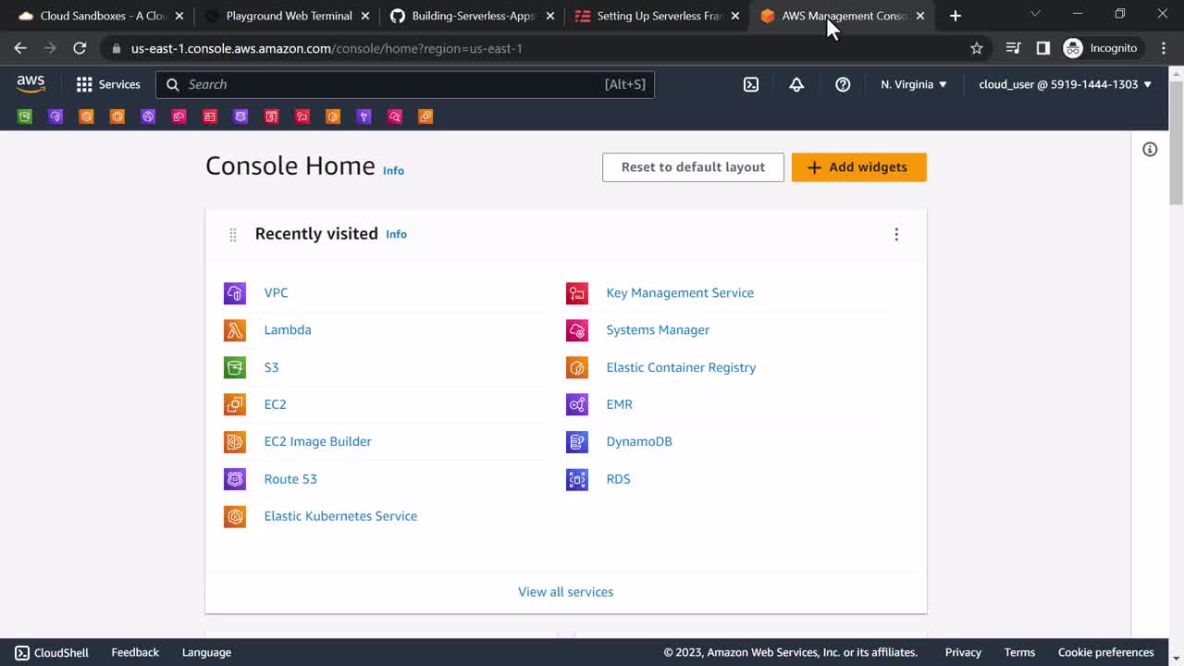Click the EMR icon in Recently visited
This screenshot has width=1184, height=666.
[577, 404]
